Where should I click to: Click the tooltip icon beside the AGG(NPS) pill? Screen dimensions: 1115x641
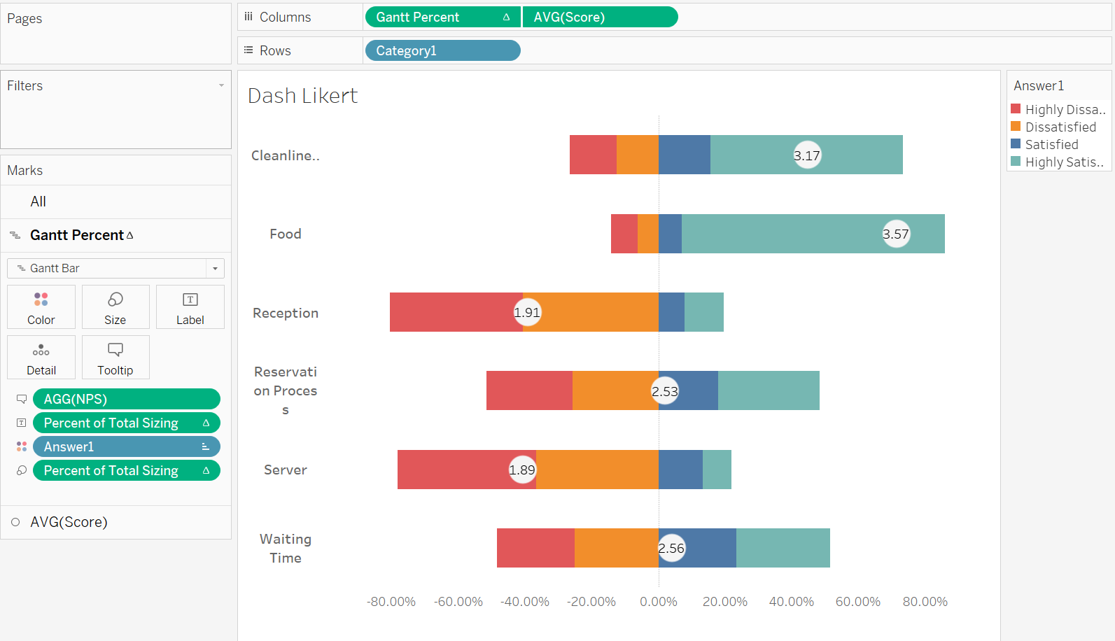point(21,398)
